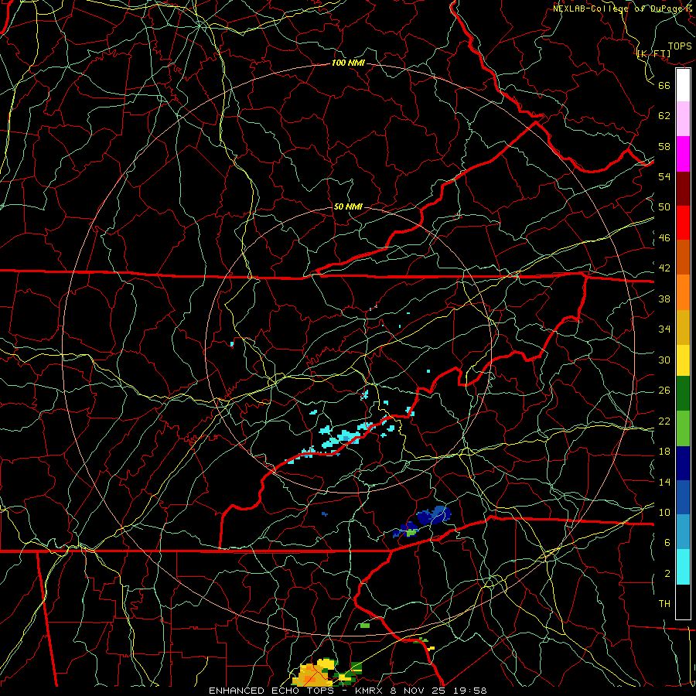Select the cyan legend color block
This screenshot has height=696, width=696.
coord(683,567)
